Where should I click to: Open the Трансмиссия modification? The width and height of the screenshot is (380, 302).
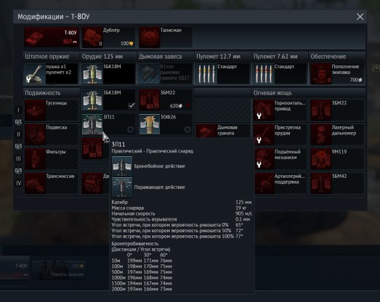pos(51,184)
